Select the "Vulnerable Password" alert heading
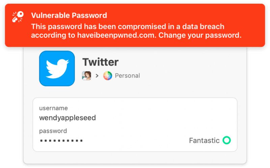This screenshot has width=270, height=168. point(69,15)
